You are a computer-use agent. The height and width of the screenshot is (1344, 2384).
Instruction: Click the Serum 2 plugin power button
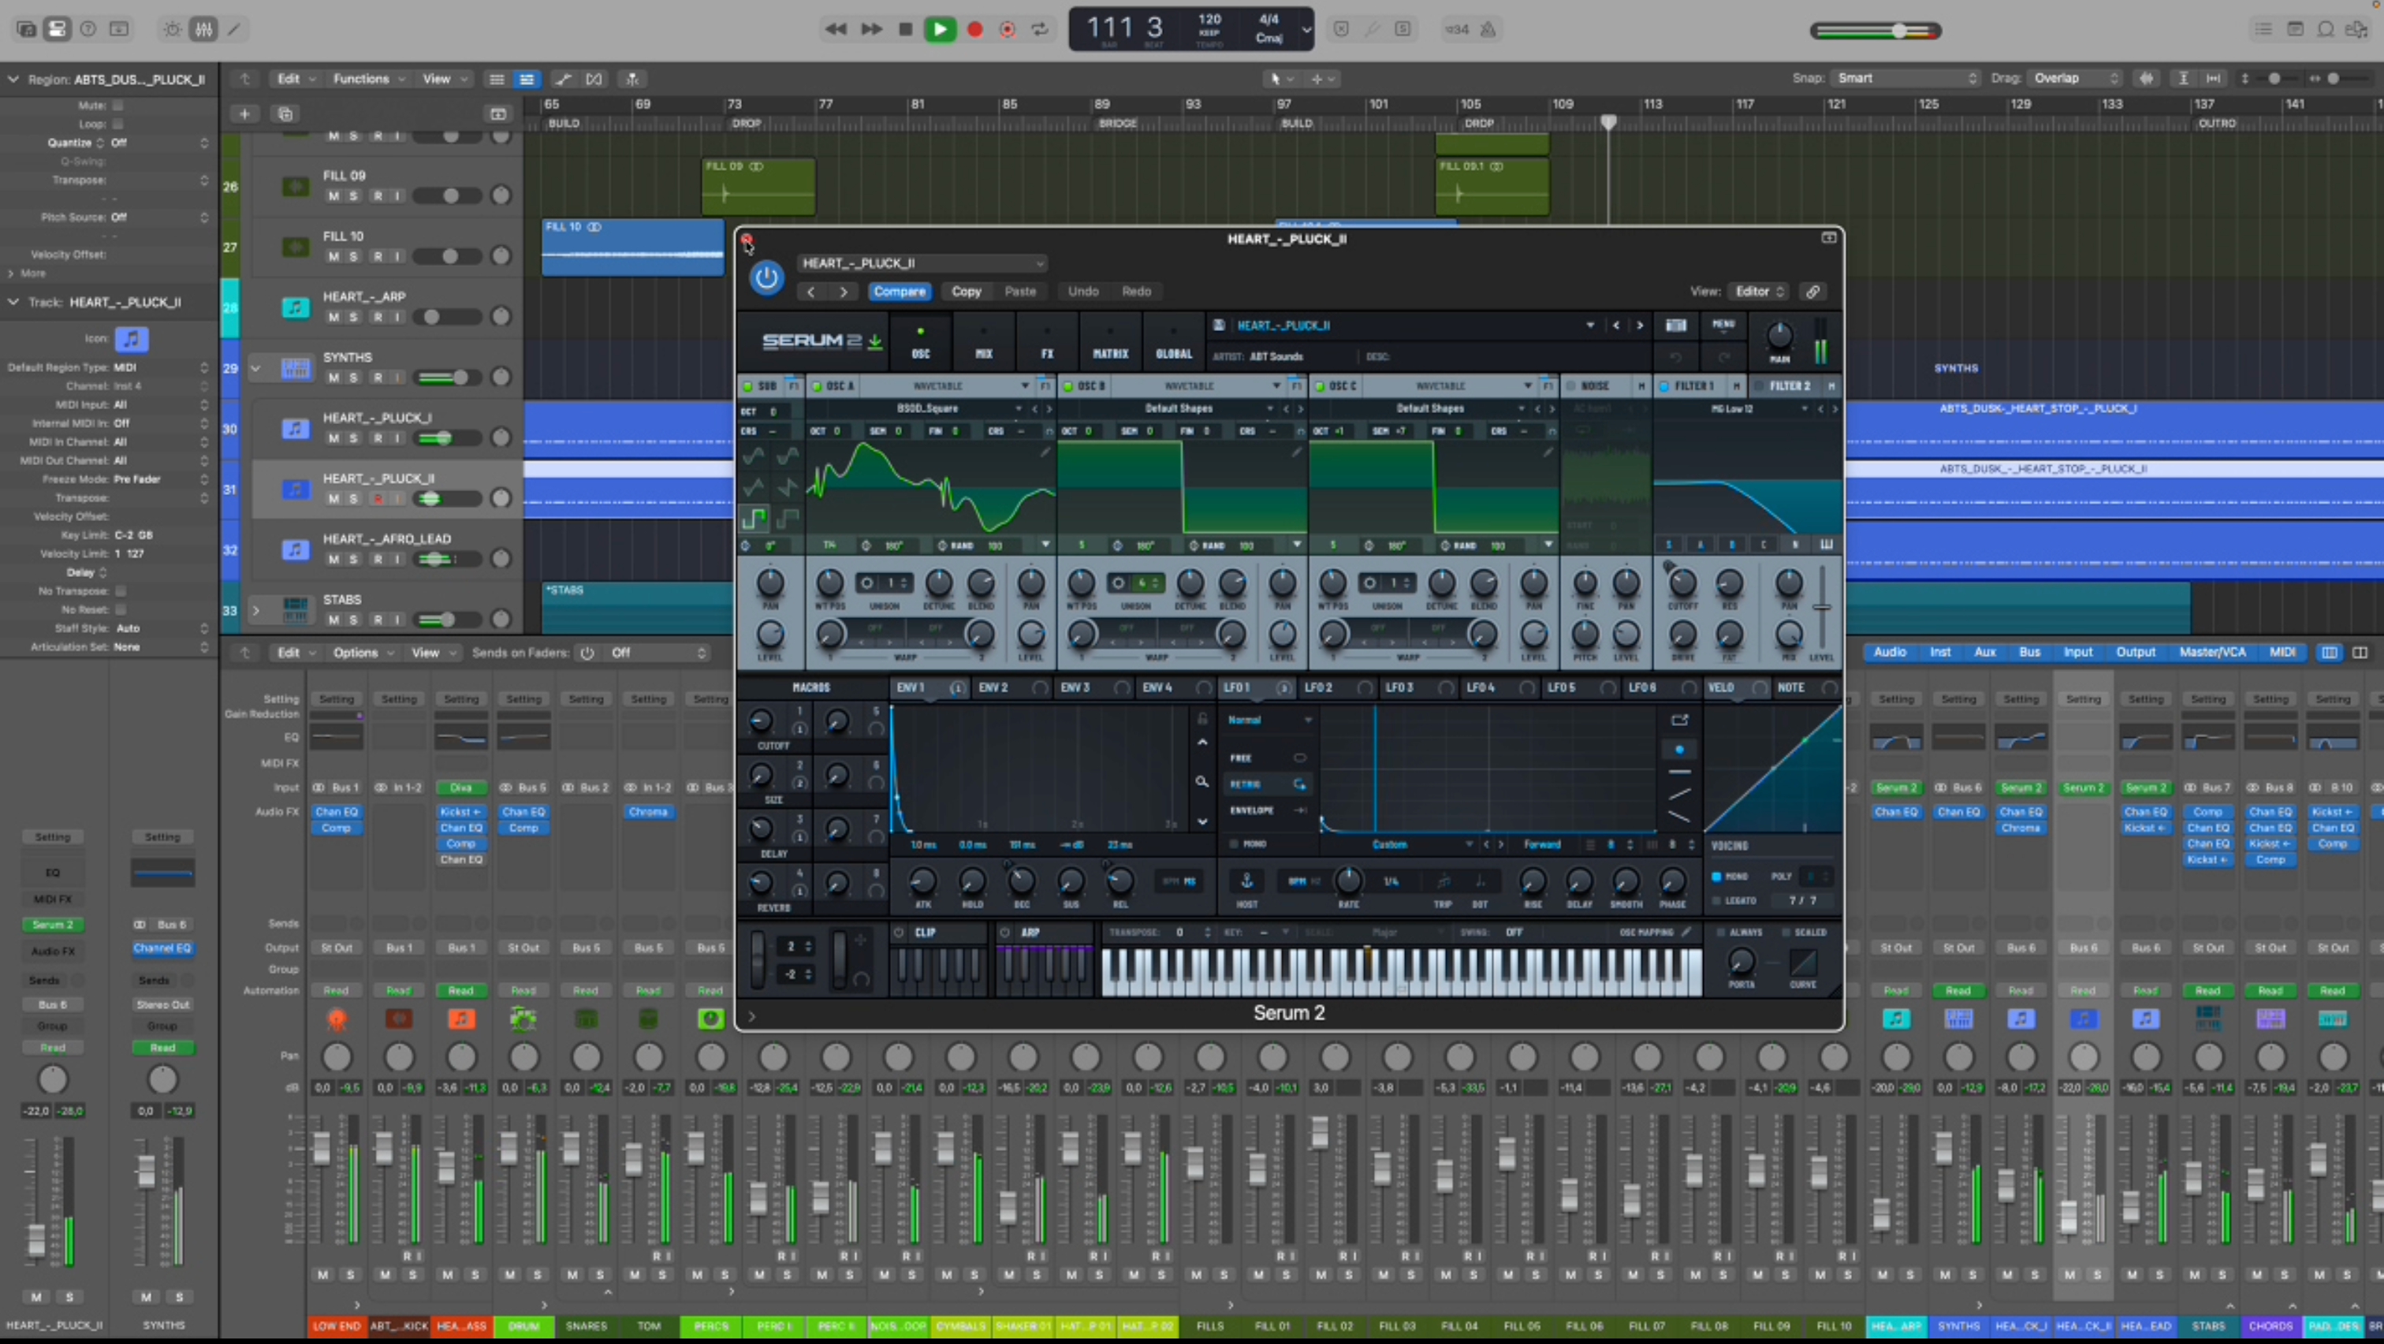(766, 277)
